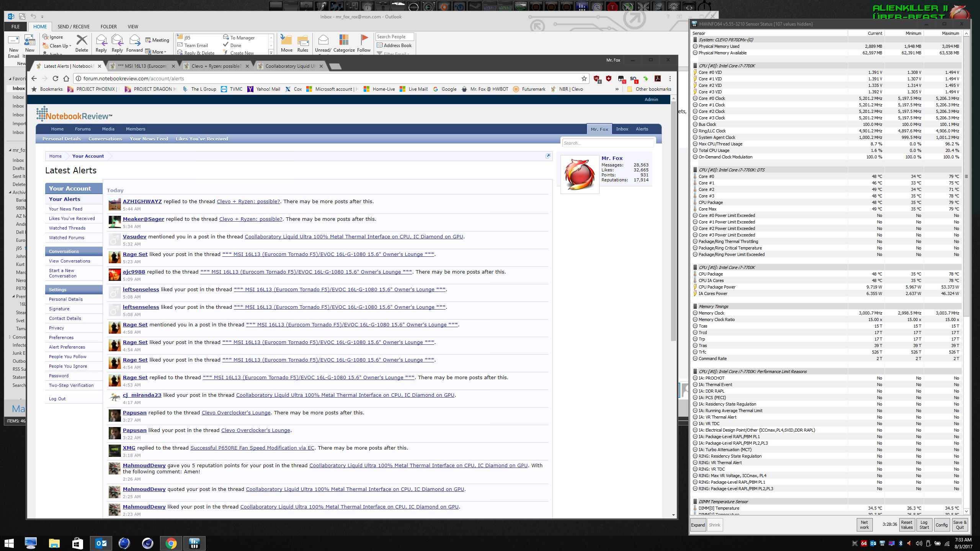Expand the Quick Steps gallery arrow
Viewport: 980px width, 551px height.
click(x=271, y=52)
